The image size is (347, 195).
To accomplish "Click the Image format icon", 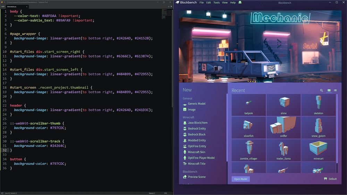I will 185,109.
